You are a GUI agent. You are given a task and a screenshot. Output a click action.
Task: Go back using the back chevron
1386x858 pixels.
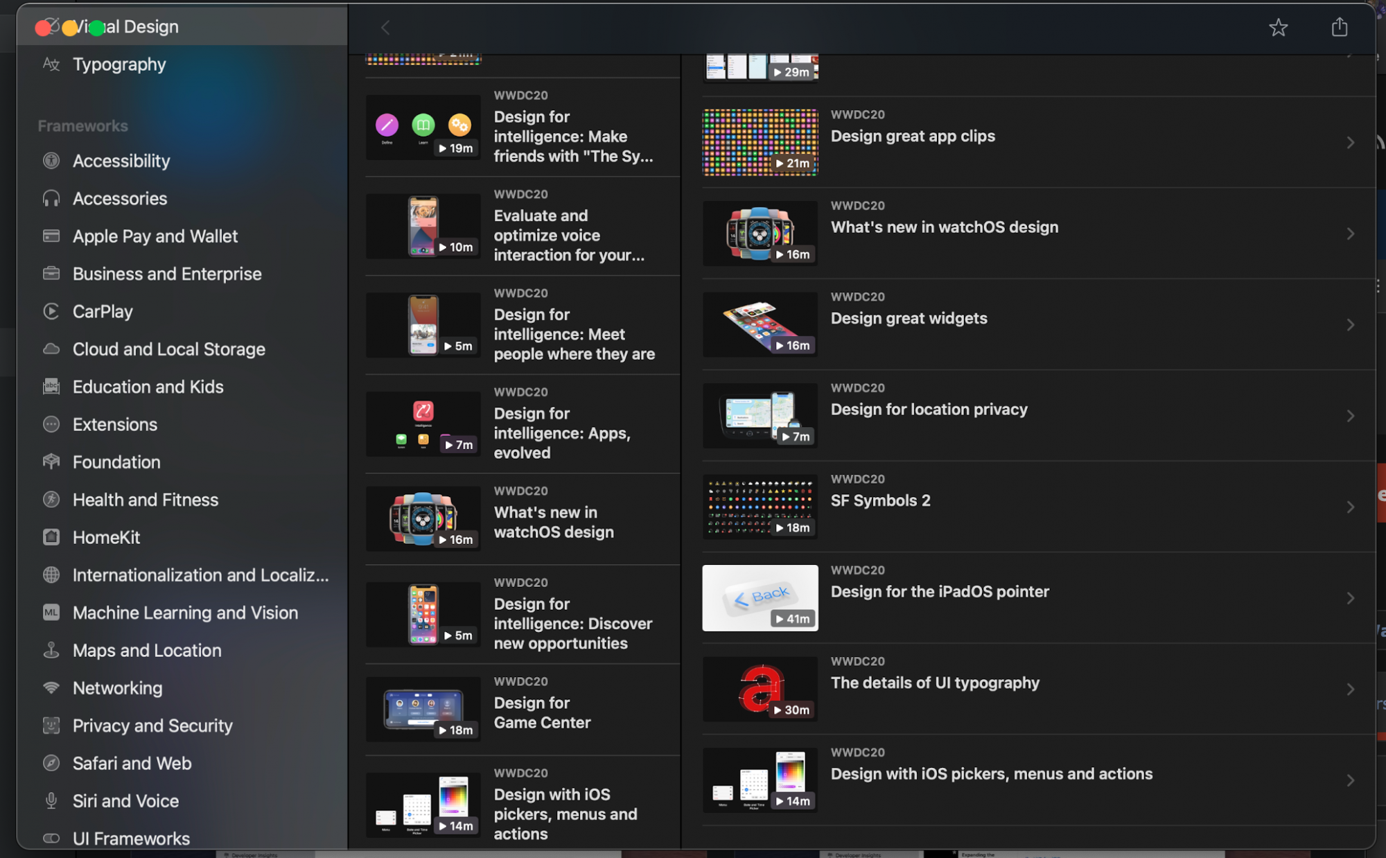[x=385, y=28]
